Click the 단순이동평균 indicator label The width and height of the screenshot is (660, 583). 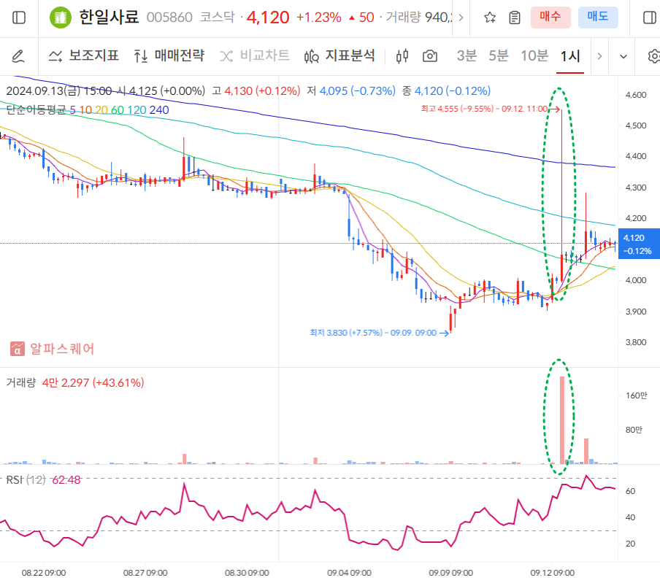(x=36, y=110)
